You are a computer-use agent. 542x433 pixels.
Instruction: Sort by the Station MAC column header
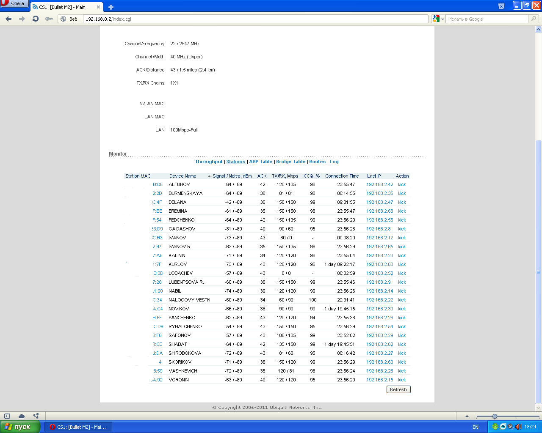[x=138, y=176]
